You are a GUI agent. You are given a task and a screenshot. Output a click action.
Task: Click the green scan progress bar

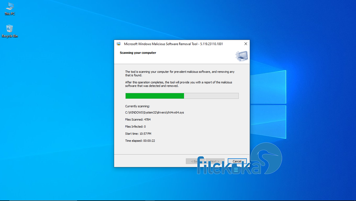coord(182,96)
